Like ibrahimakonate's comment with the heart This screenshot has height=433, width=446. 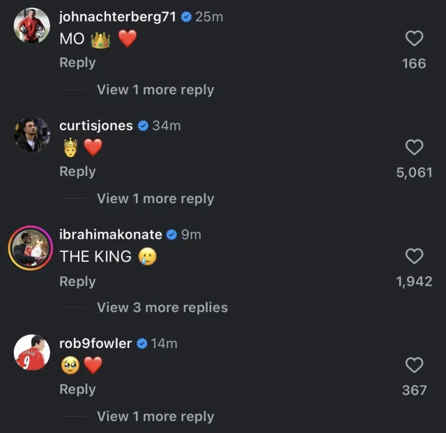(x=414, y=256)
